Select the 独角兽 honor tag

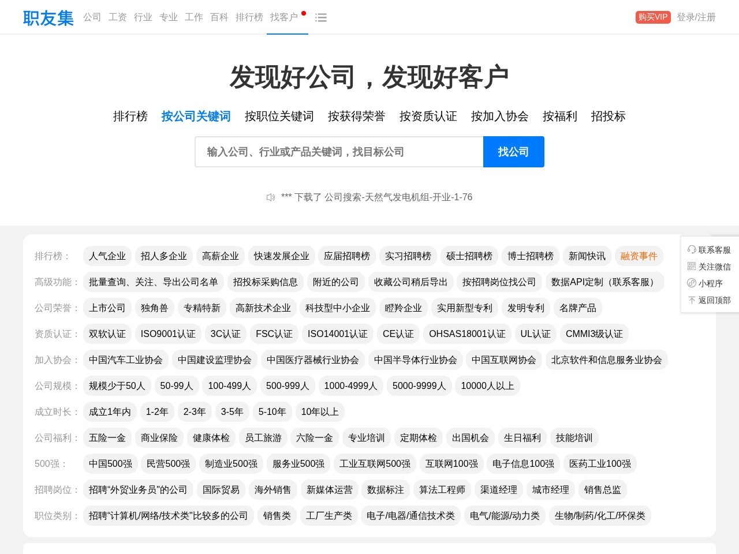coord(155,308)
